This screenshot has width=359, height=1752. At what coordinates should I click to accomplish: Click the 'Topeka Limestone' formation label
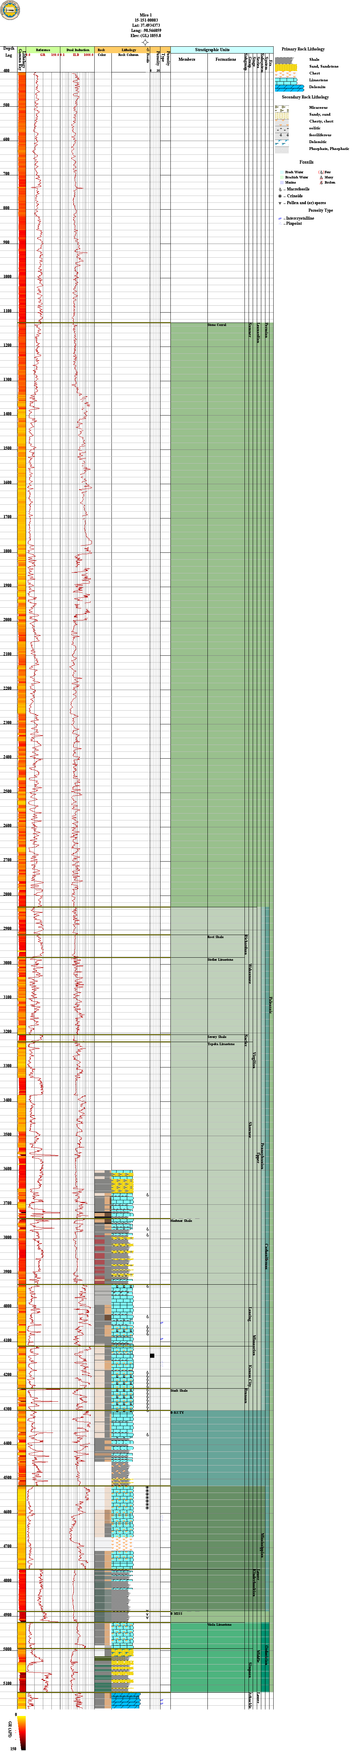pyautogui.click(x=221, y=1044)
